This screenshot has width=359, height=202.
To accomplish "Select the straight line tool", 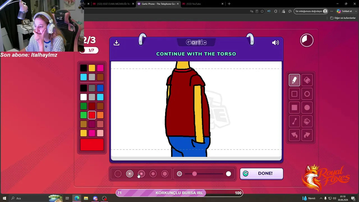I will click(294, 121).
